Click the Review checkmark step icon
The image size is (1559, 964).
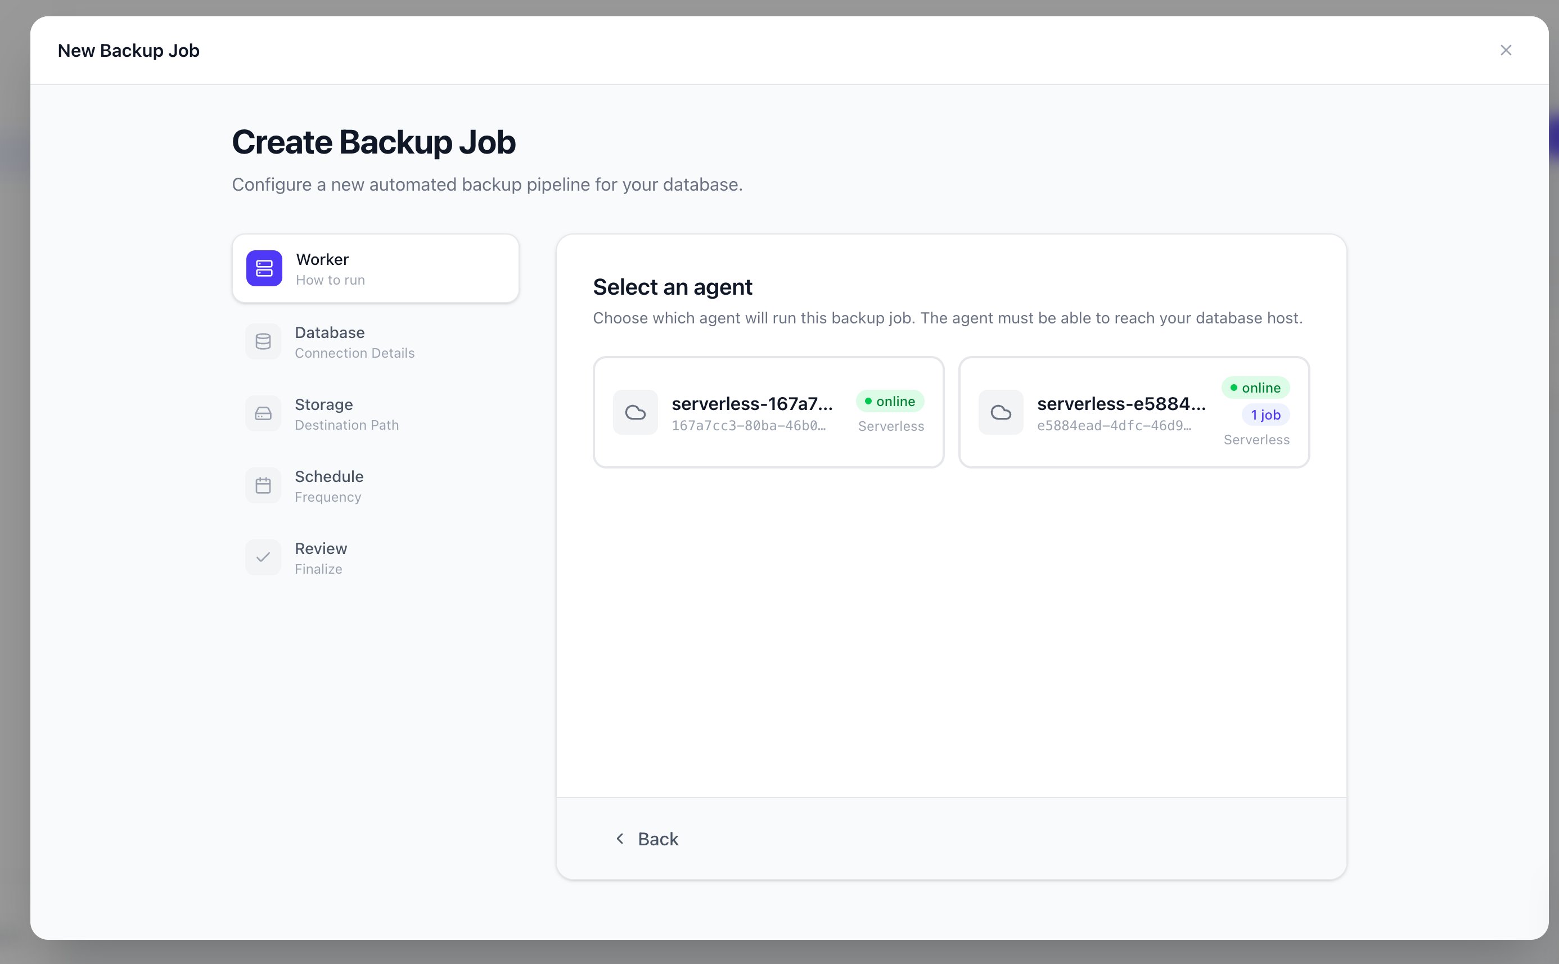pyautogui.click(x=263, y=558)
